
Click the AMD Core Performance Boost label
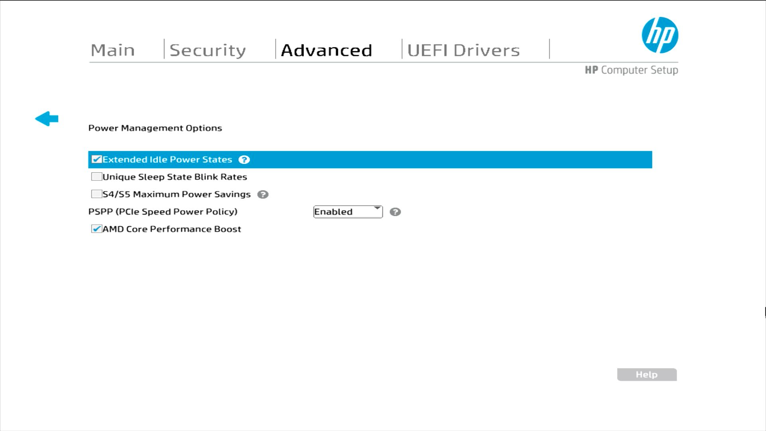pos(172,229)
